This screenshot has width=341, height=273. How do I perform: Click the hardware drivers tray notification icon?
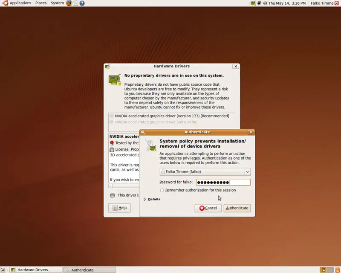253,3
